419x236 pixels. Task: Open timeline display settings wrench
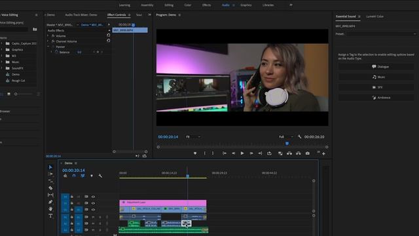pyautogui.click(x=100, y=176)
